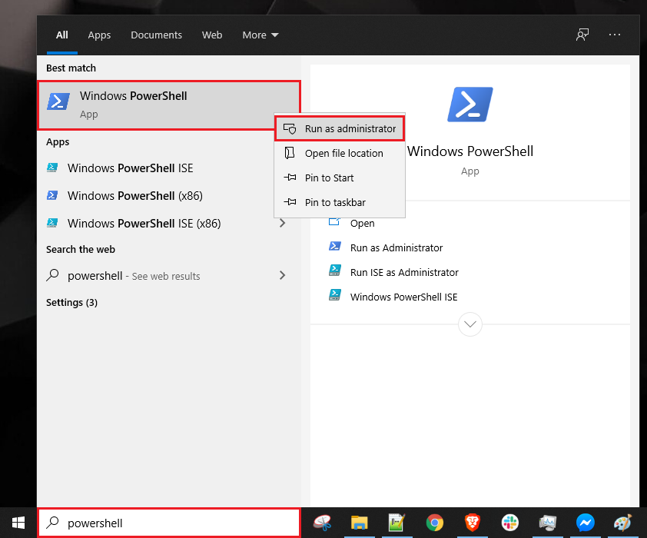Click the down chevron below the app actions
647x538 pixels.
[x=470, y=324]
